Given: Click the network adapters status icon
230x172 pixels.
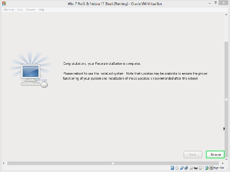Looking at the screenshot, I should pos(186,168).
